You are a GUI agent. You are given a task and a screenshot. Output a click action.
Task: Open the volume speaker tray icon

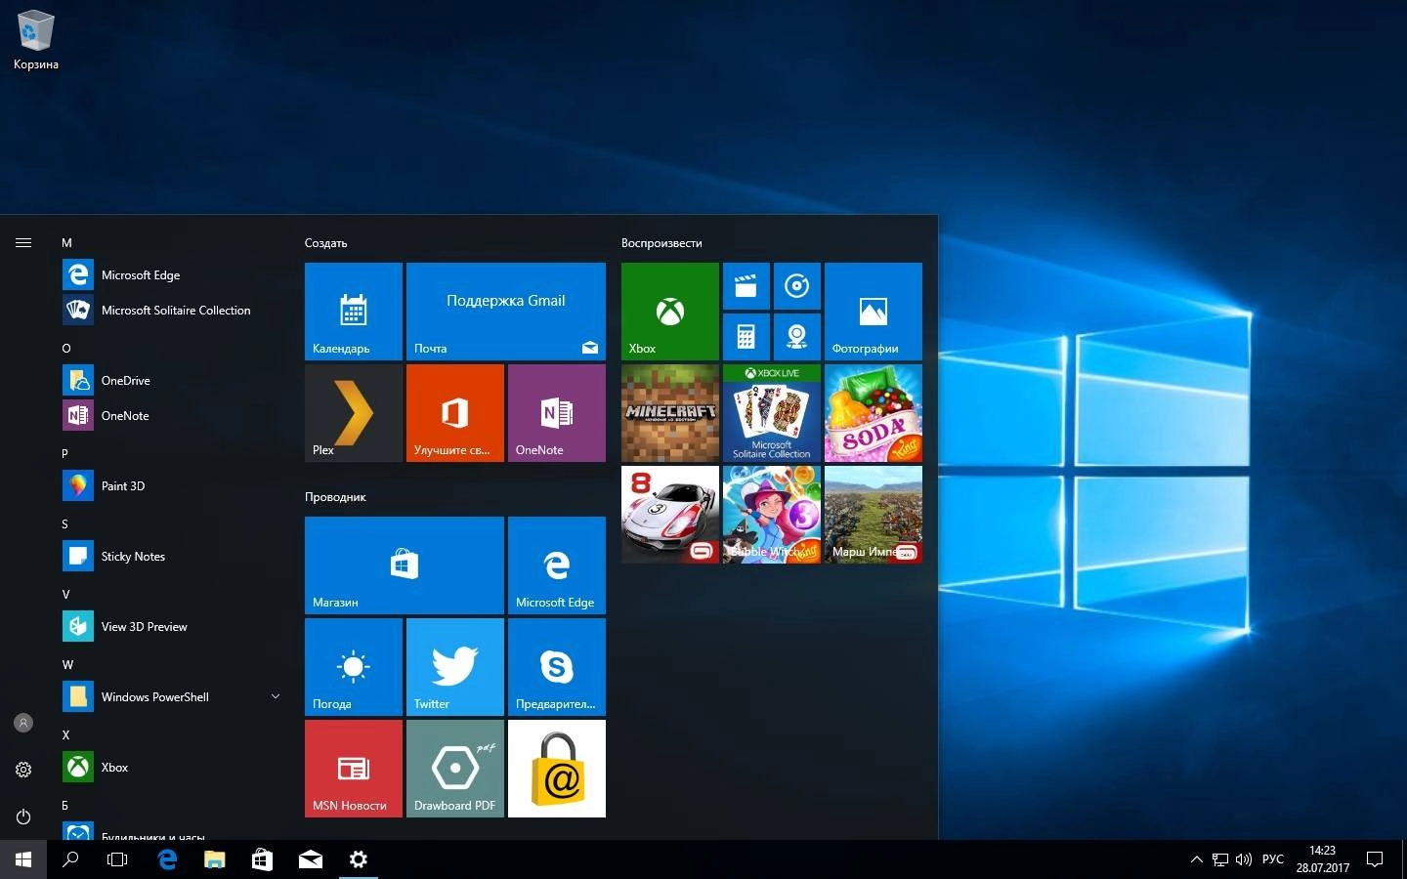click(x=1244, y=859)
